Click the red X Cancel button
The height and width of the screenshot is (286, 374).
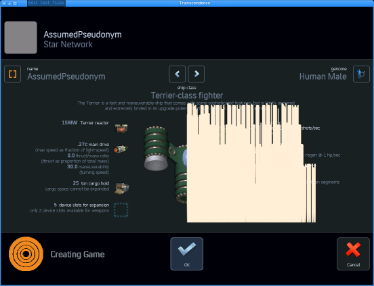(353, 254)
